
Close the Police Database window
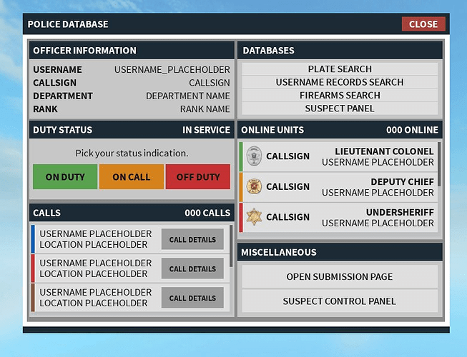423,24
